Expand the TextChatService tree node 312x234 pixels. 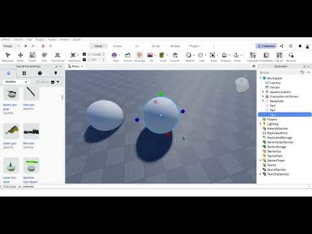click(x=261, y=174)
